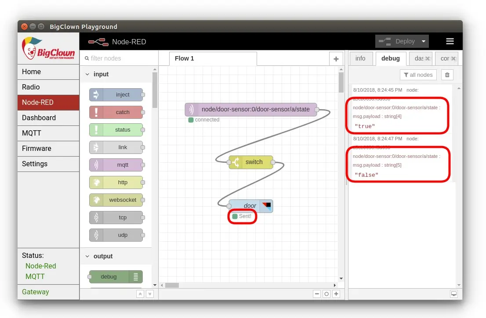Zoom in the flow canvas
Image resolution: width=486 pixels, height=318 pixels.
[x=336, y=294]
